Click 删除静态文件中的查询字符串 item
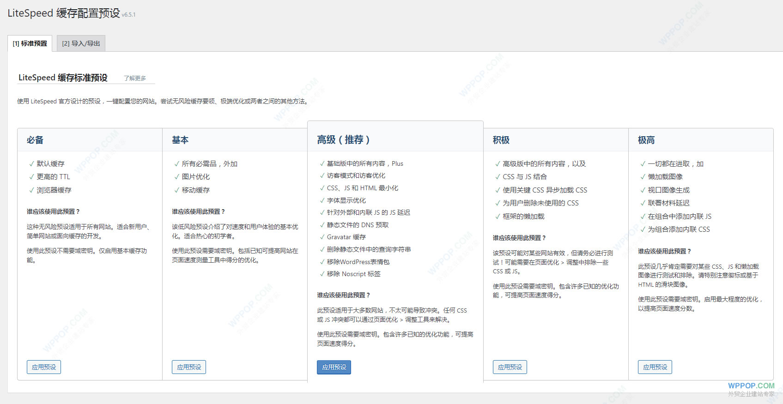Image resolution: width=783 pixels, height=404 pixels. (369, 249)
